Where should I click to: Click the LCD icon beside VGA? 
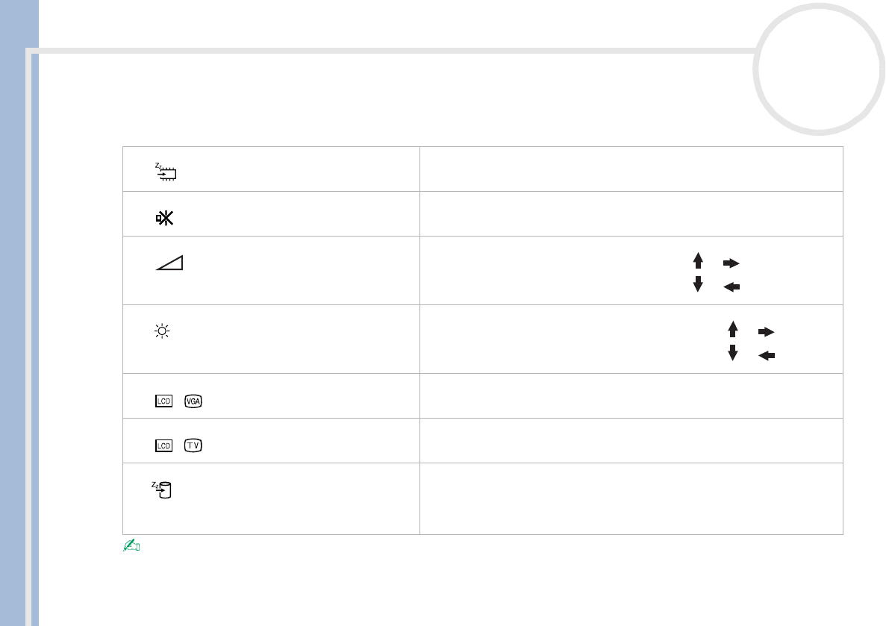(x=164, y=401)
